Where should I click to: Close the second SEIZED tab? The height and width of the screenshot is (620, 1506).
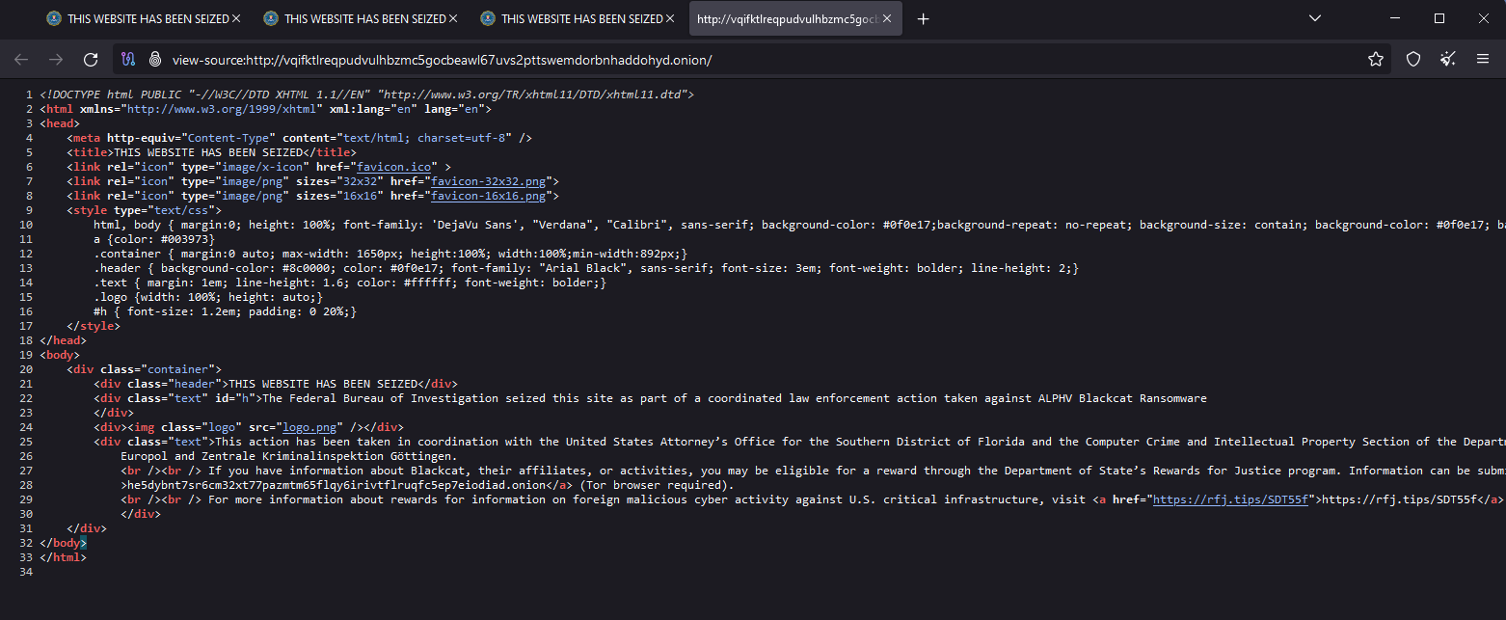[454, 19]
